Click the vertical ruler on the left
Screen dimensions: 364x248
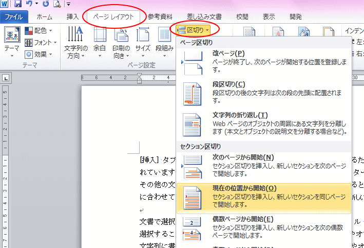5,166
